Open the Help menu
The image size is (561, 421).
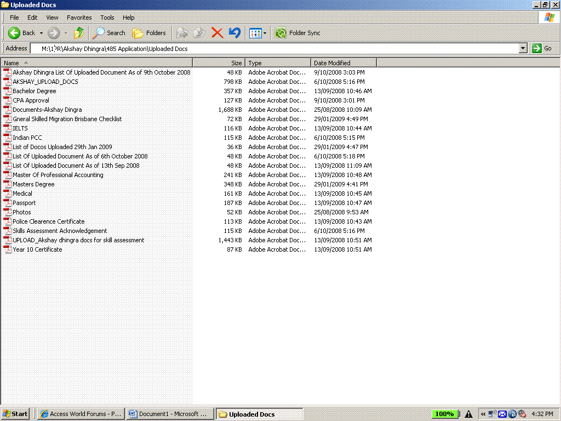point(128,18)
